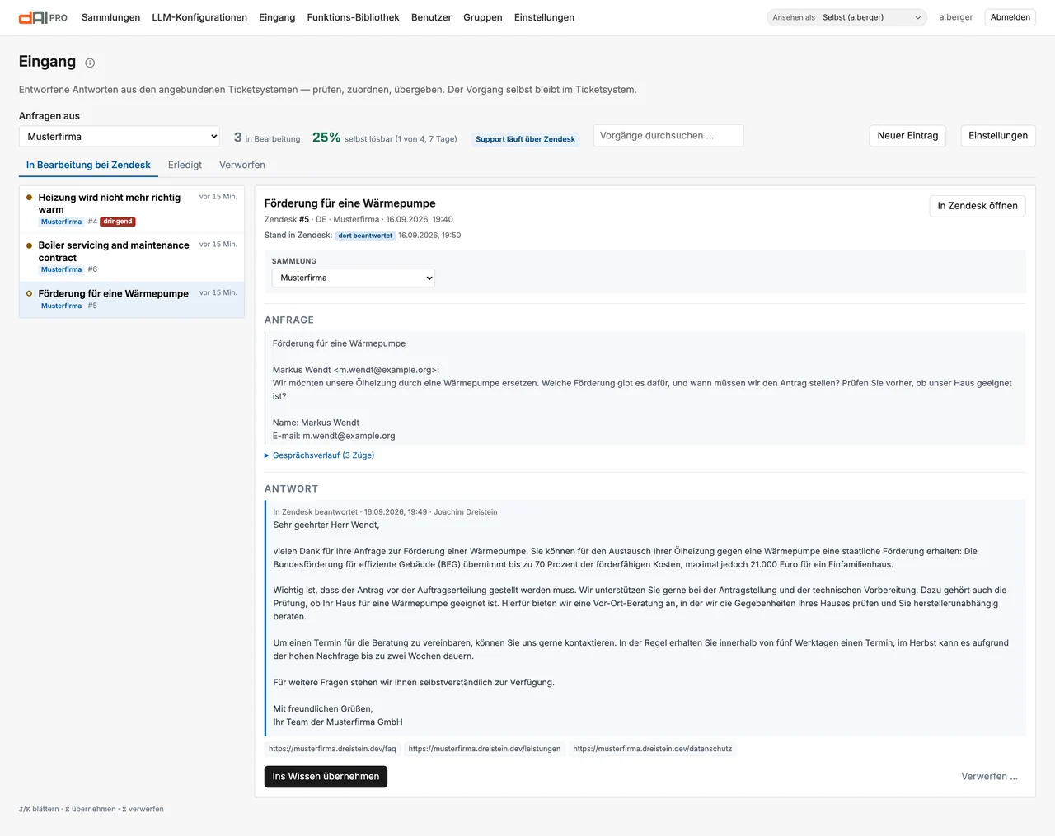Create a Neuer Eintrag
The image size is (1055, 836).
click(907, 136)
